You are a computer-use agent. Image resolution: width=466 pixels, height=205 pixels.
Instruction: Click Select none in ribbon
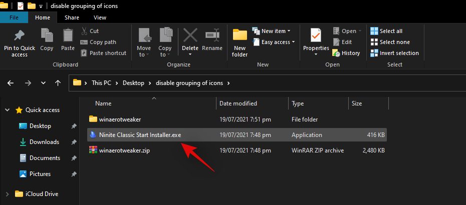point(389,42)
